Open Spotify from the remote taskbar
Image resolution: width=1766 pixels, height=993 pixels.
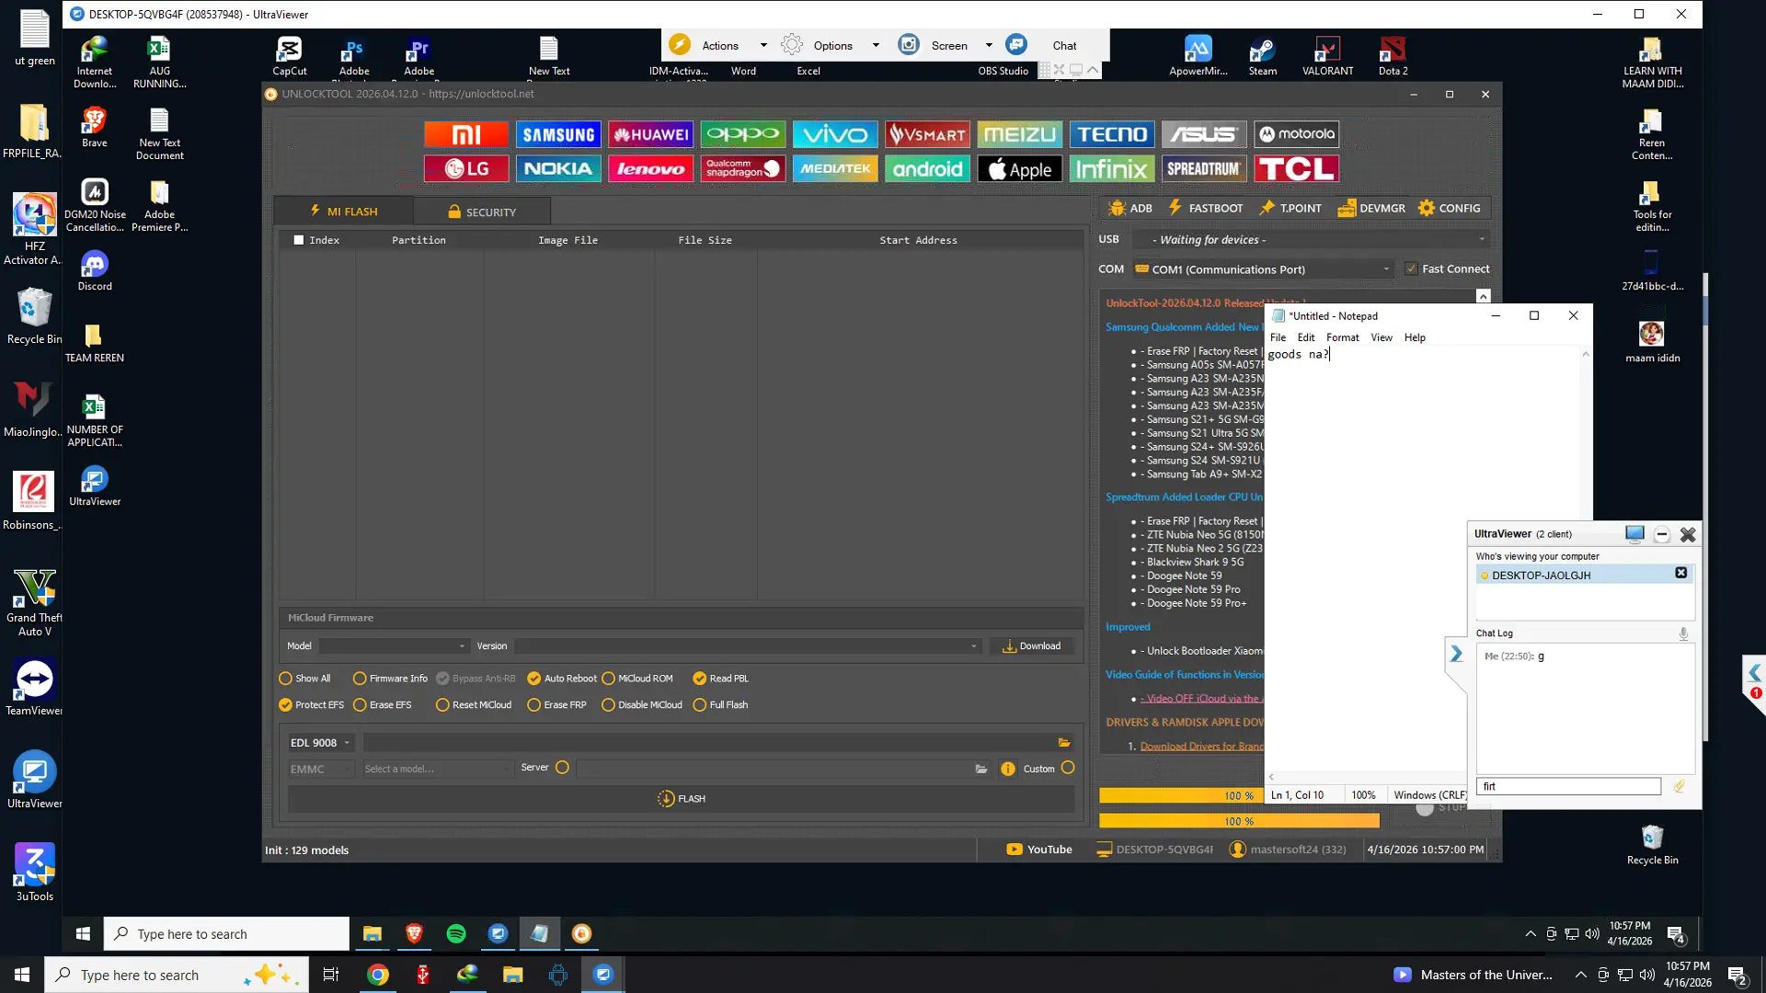pyautogui.click(x=456, y=934)
